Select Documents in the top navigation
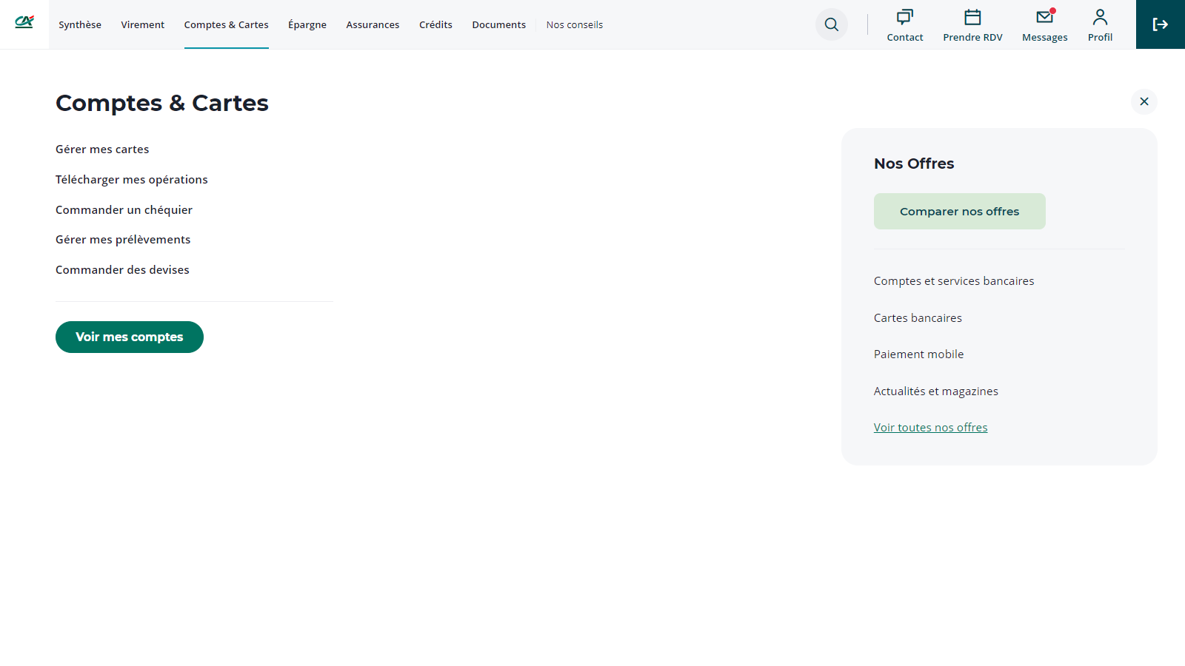The image size is (1185, 666). point(498,25)
